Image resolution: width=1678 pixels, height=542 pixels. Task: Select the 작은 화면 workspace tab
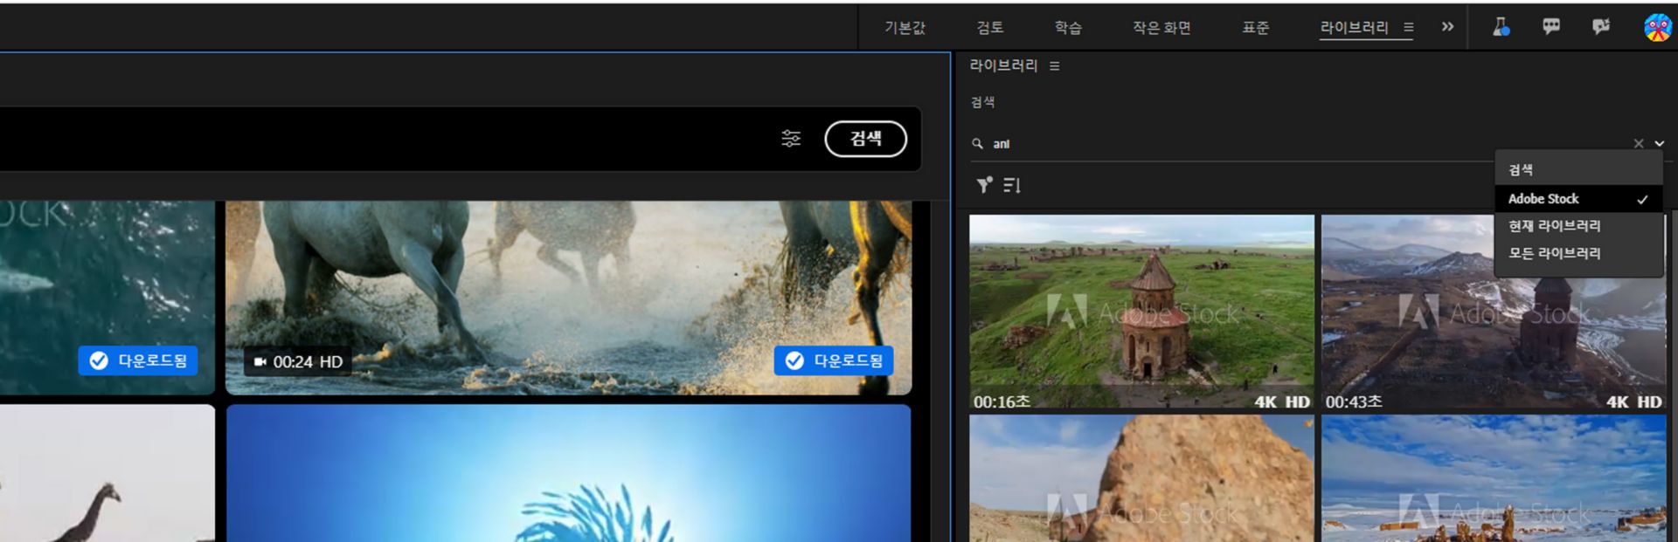tap(1161, 28)
